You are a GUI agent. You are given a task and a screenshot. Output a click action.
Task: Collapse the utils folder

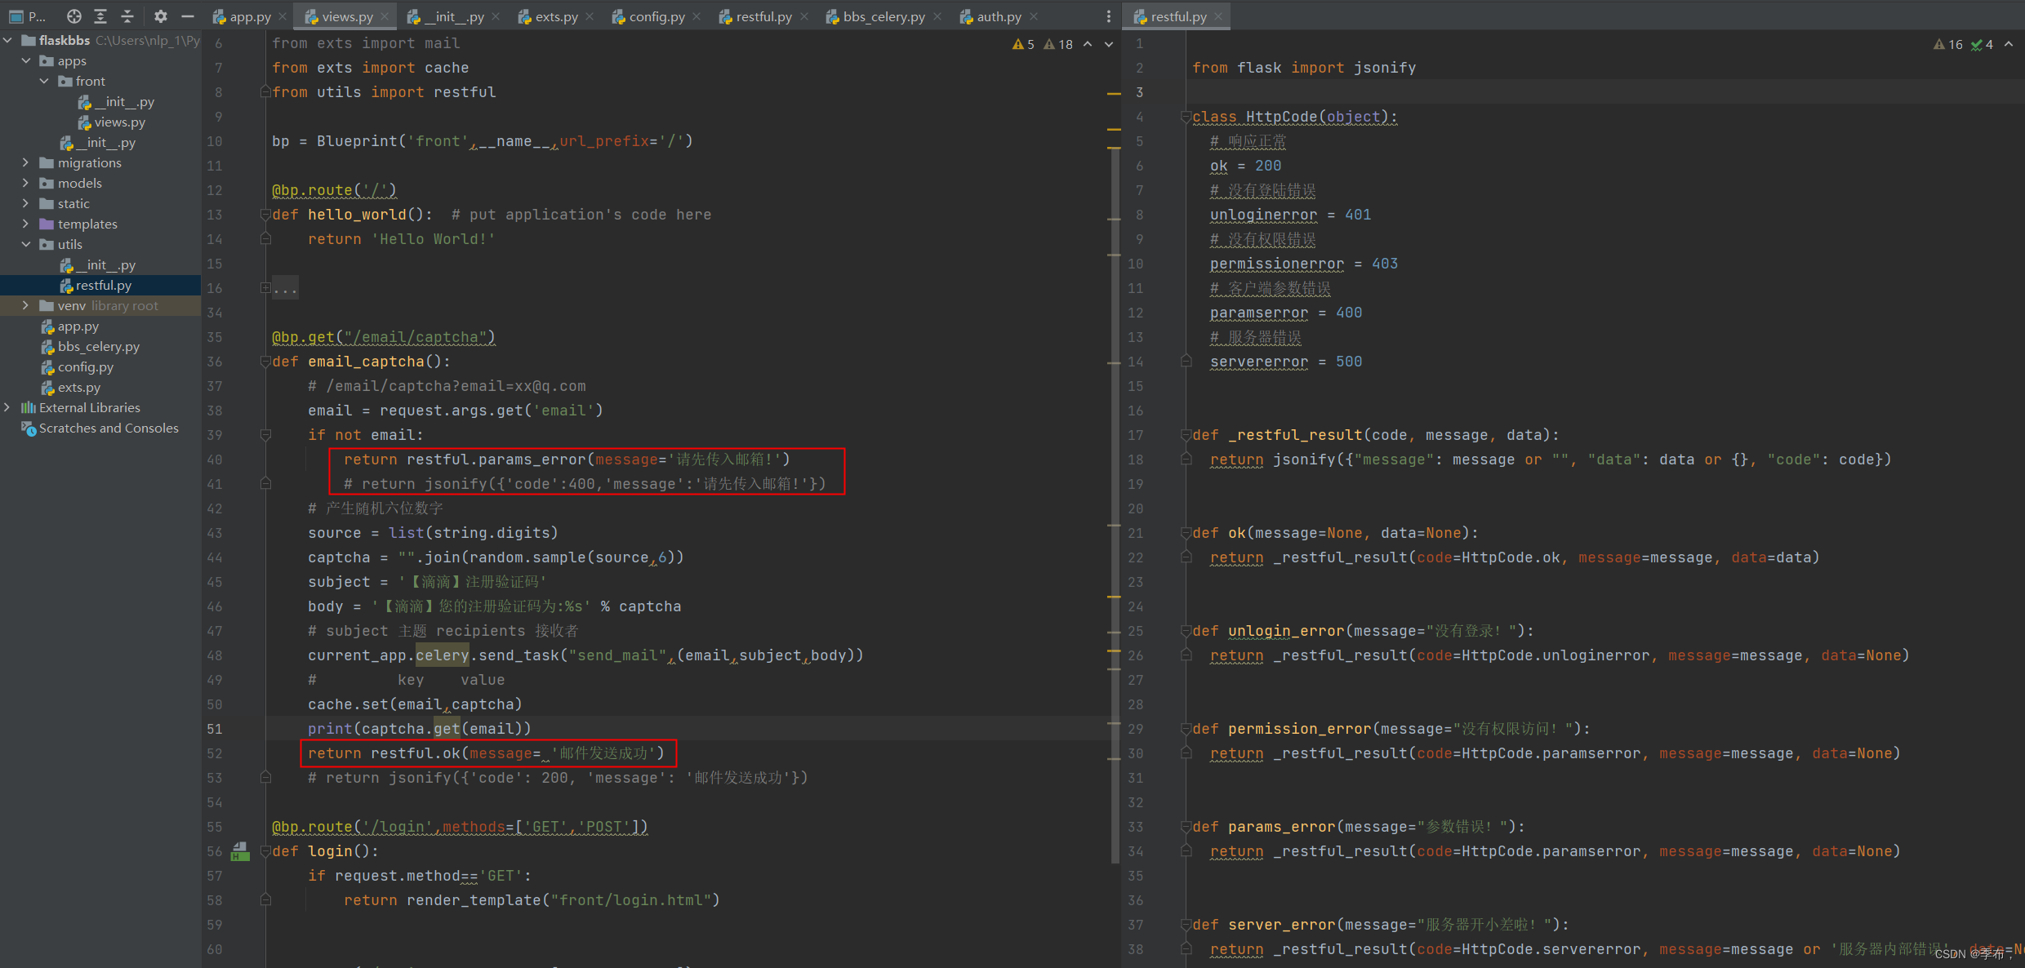click(25, 244)
